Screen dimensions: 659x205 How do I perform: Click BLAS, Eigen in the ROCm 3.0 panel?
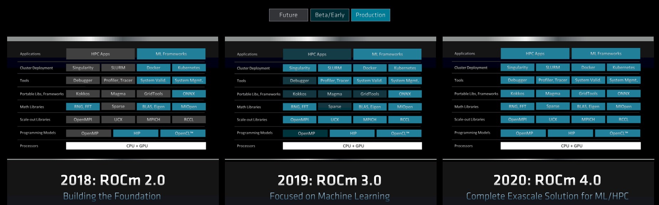370,107
